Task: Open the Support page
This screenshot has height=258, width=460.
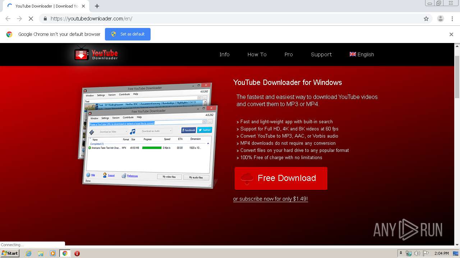Action: click(321, 54)
